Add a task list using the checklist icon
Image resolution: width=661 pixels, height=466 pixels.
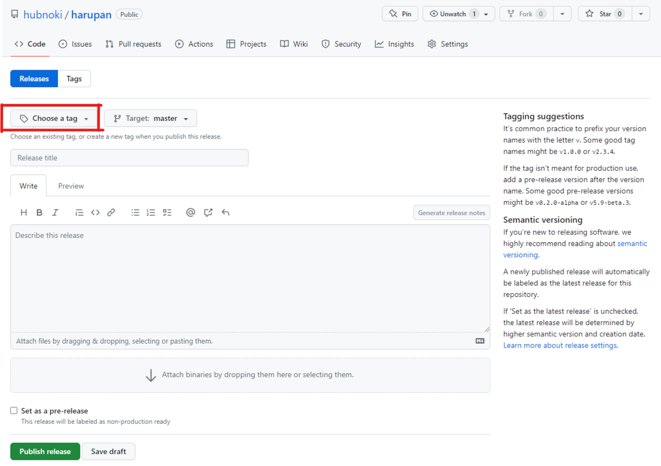167,212
